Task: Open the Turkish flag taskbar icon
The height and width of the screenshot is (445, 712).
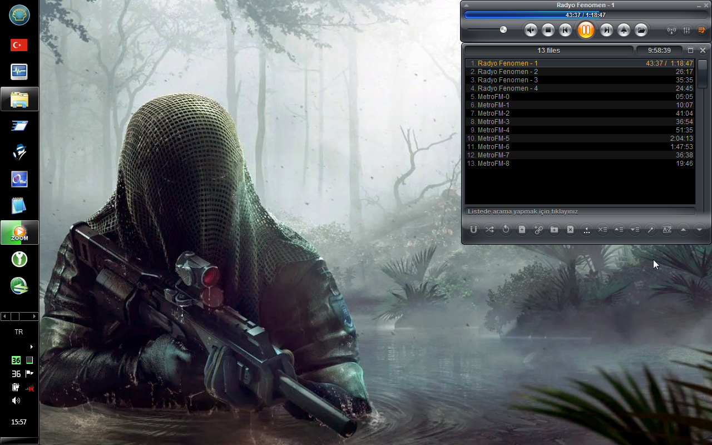Action: click(19, 45)
